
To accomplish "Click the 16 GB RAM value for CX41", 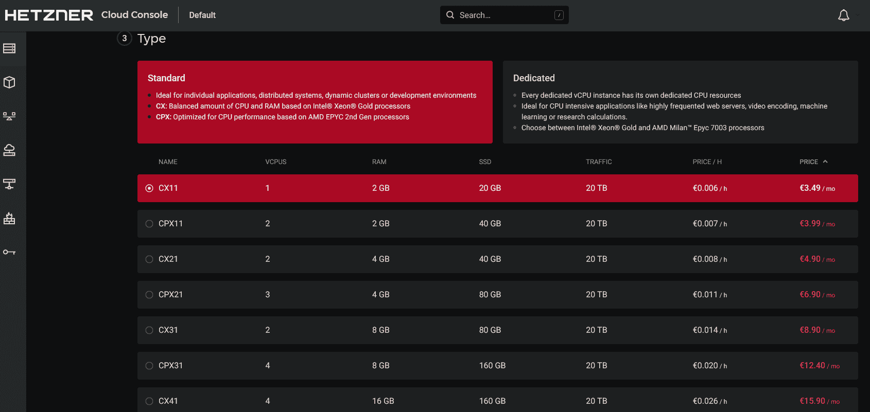I will [x=383, y=401].
